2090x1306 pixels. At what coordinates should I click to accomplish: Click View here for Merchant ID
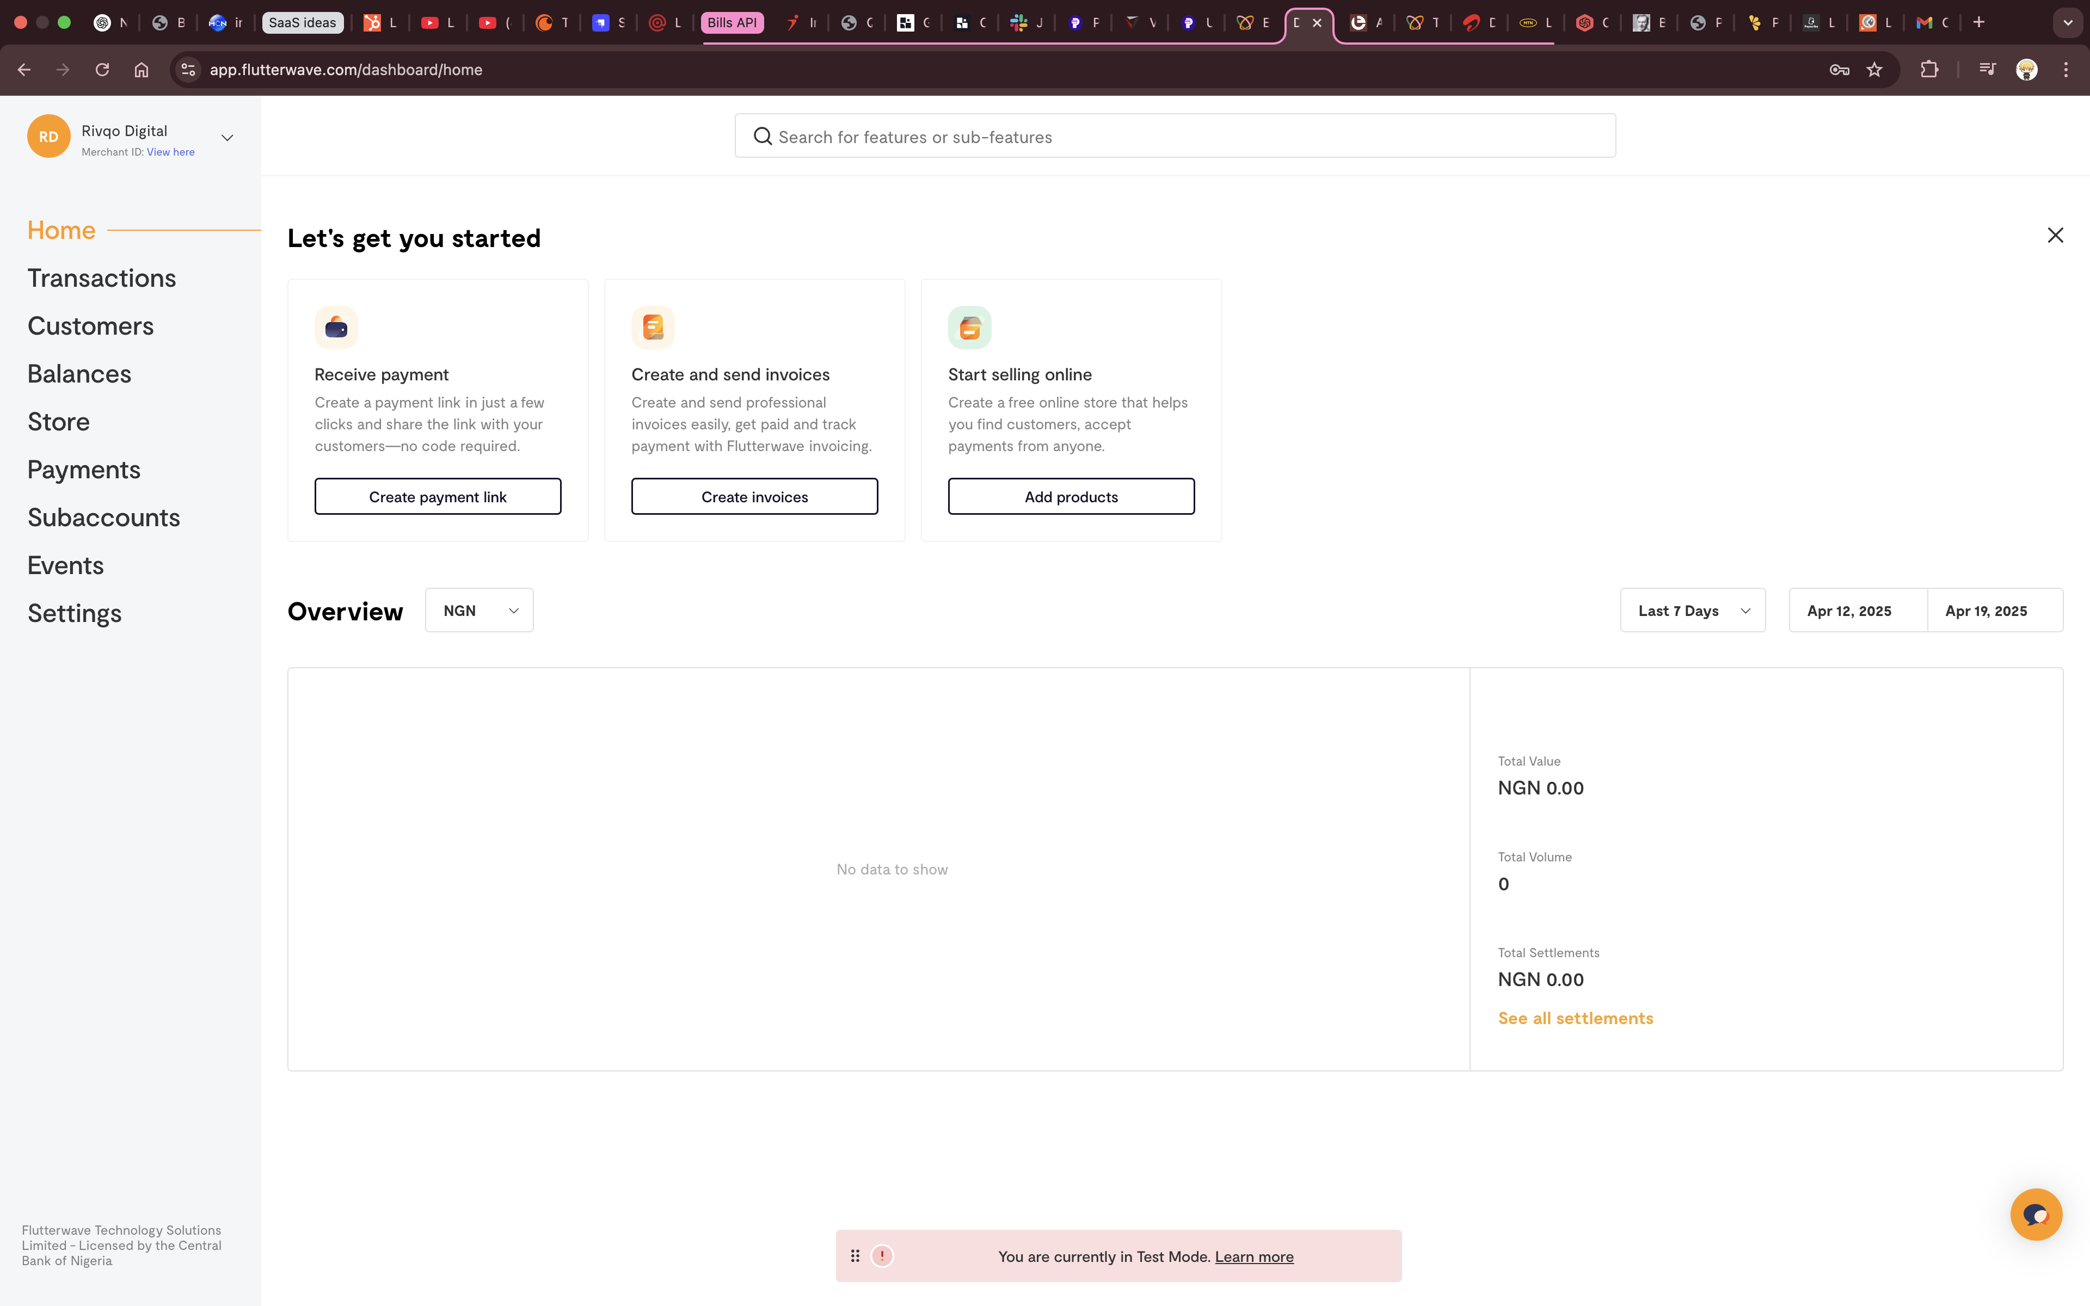click(171, 152)
